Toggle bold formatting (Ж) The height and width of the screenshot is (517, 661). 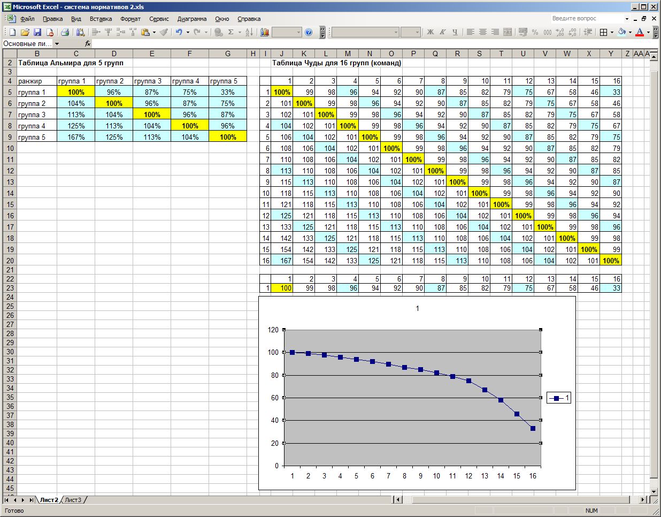click(431, 32)
